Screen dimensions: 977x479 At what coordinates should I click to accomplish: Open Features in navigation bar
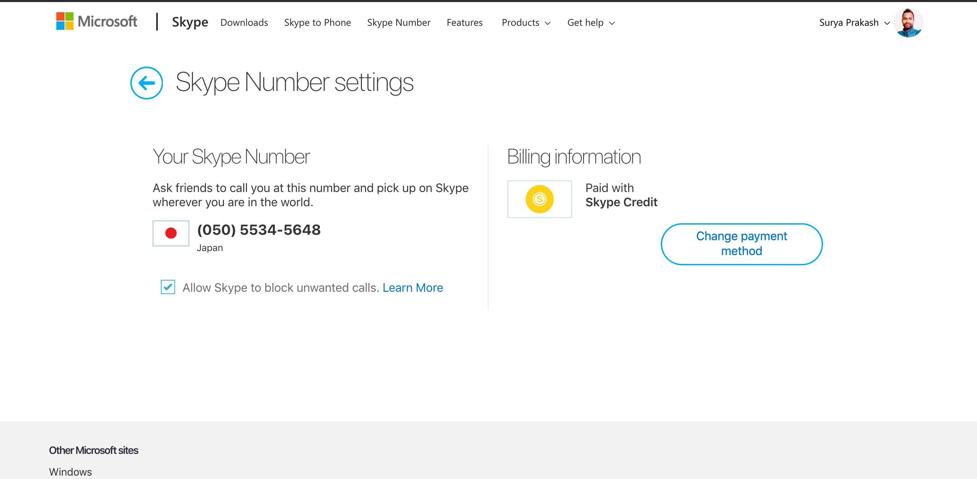(465, 23)
